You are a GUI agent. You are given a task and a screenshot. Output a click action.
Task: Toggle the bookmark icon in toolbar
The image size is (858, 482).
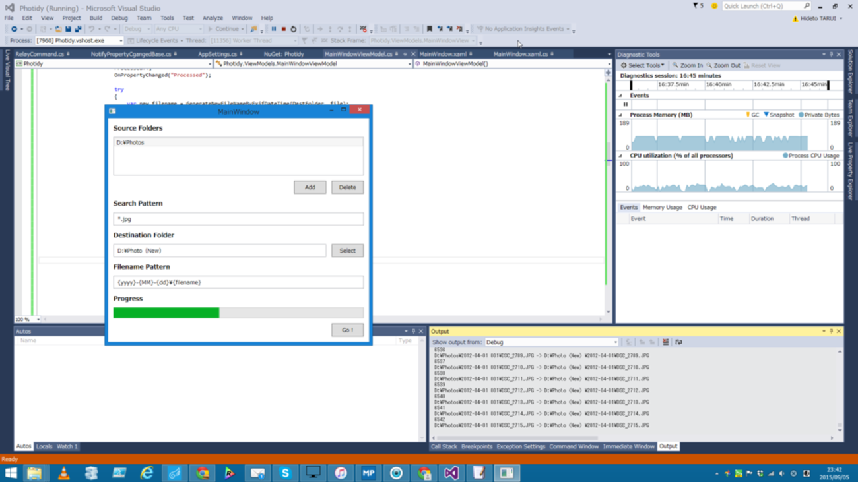pyautogui.click(x=430, y=29)
